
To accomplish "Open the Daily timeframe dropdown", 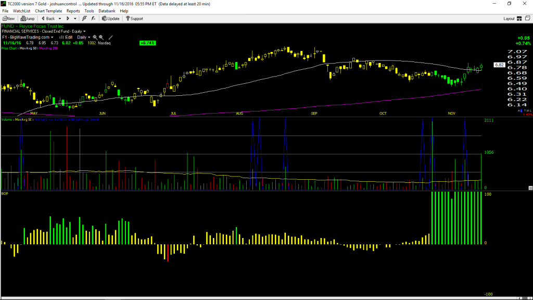I will click(84, 37).
